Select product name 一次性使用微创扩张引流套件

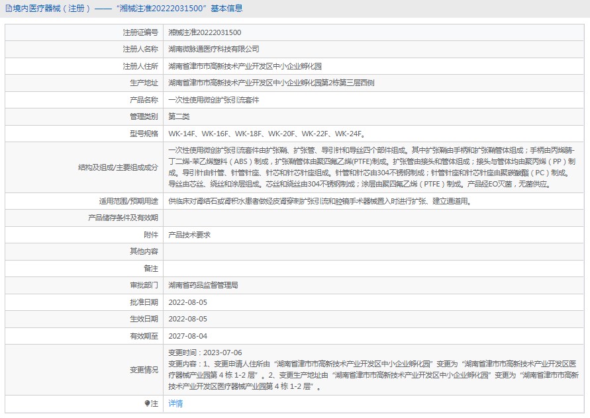point(213,100)
